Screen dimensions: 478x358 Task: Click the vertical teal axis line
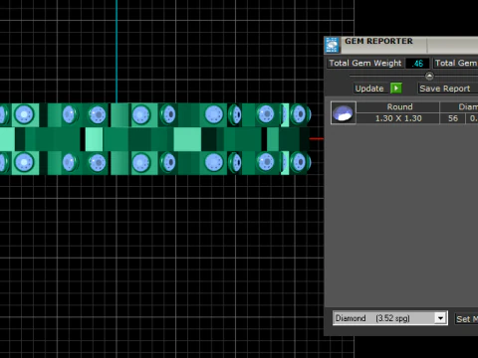[x=117, y=52]
